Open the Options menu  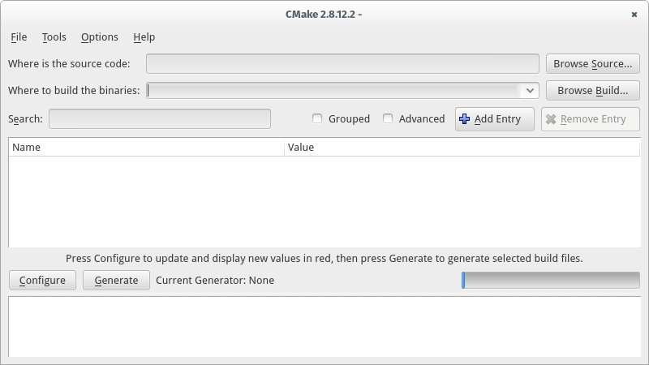(x=99, y=37)
